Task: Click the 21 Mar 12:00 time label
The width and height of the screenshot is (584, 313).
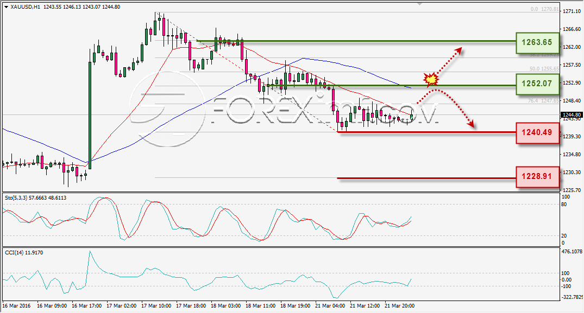Action: click(x=365, y=305)
